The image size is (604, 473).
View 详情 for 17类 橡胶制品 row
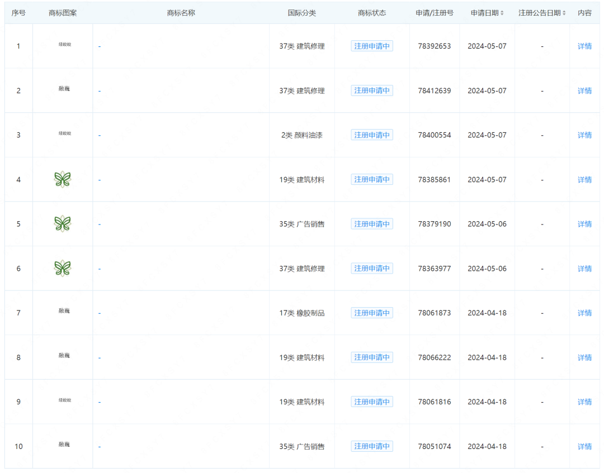tap(584, 313)
